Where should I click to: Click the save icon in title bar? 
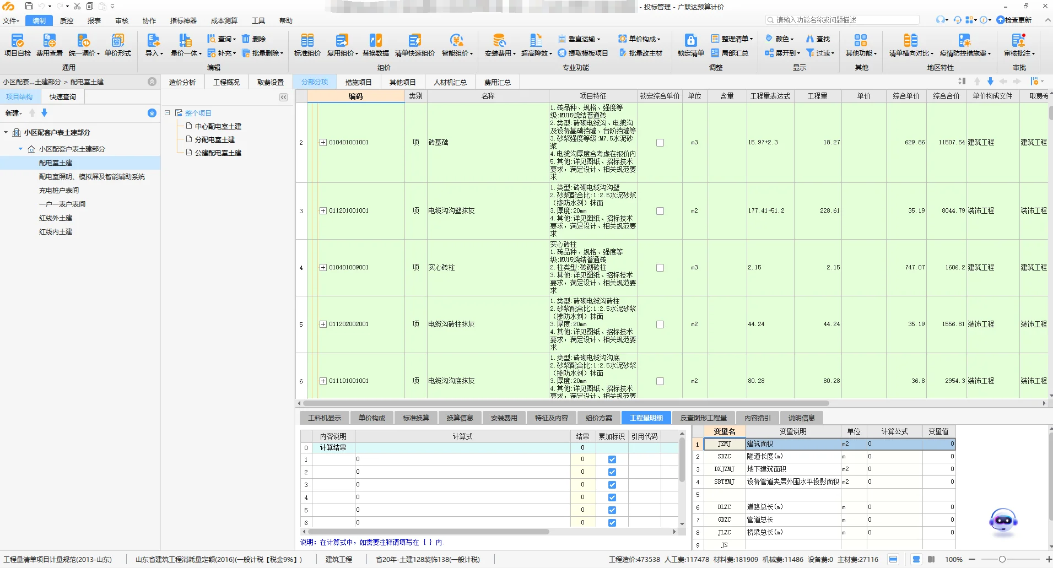click(x=29, y=6)
